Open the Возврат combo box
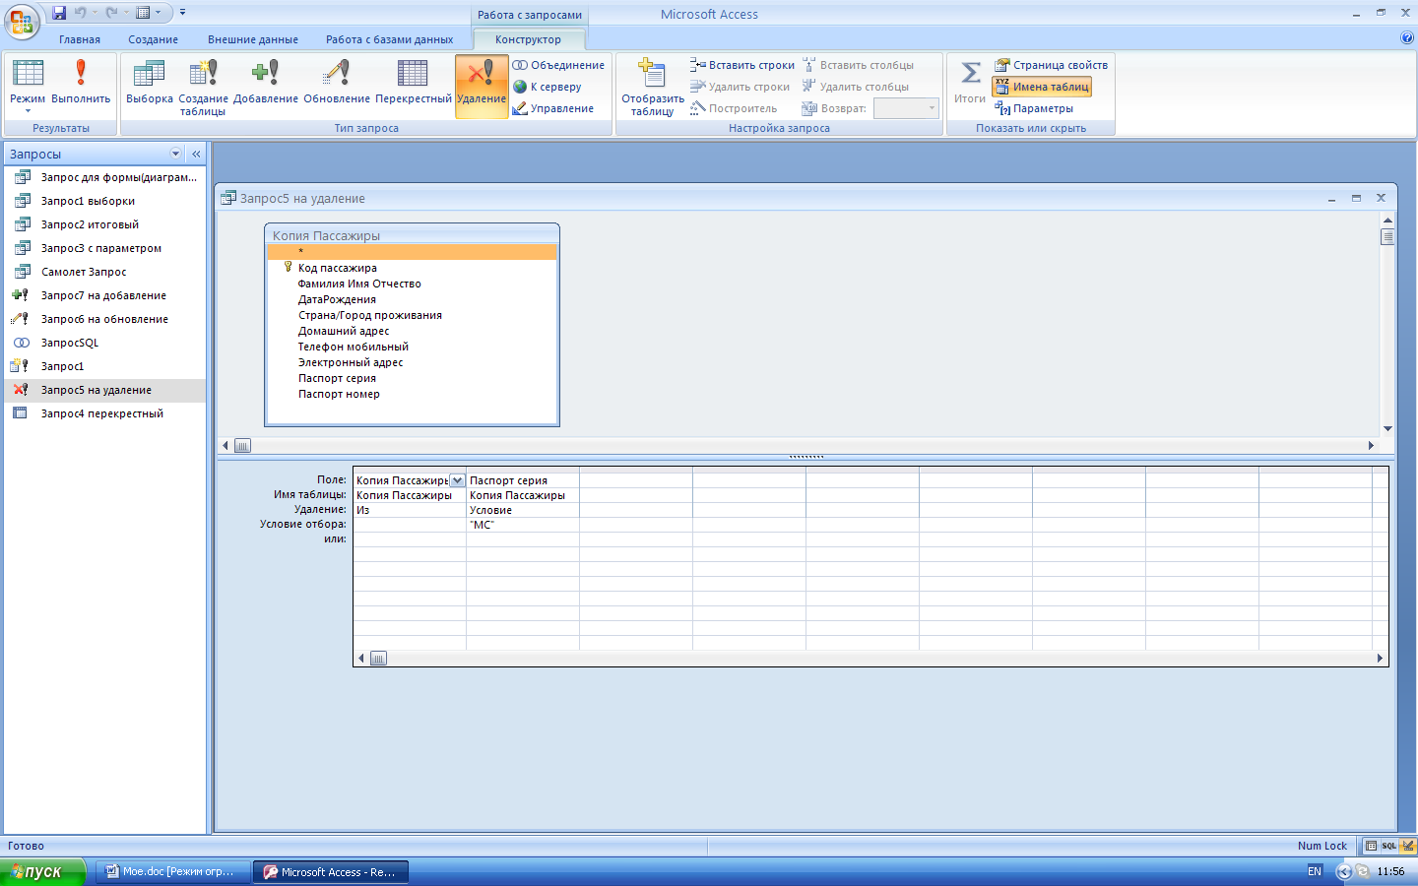This screenshot has width=1418, height=886. 906,108
